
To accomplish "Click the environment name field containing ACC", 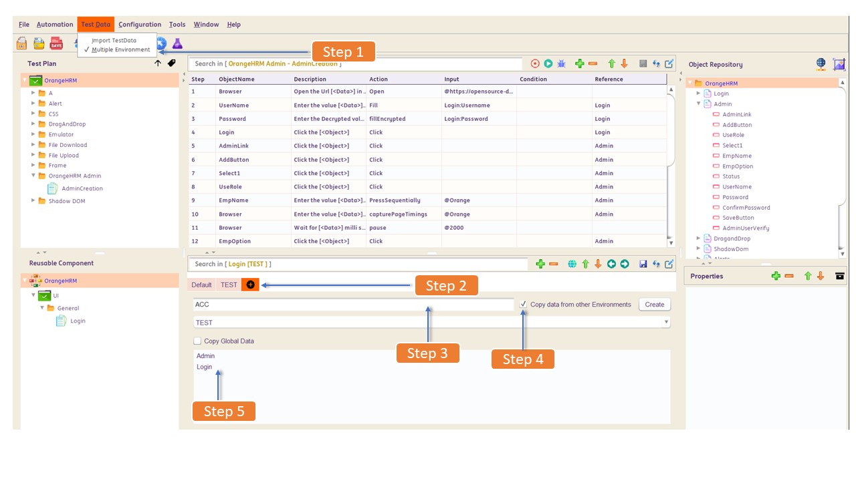I will coord(353,304).
